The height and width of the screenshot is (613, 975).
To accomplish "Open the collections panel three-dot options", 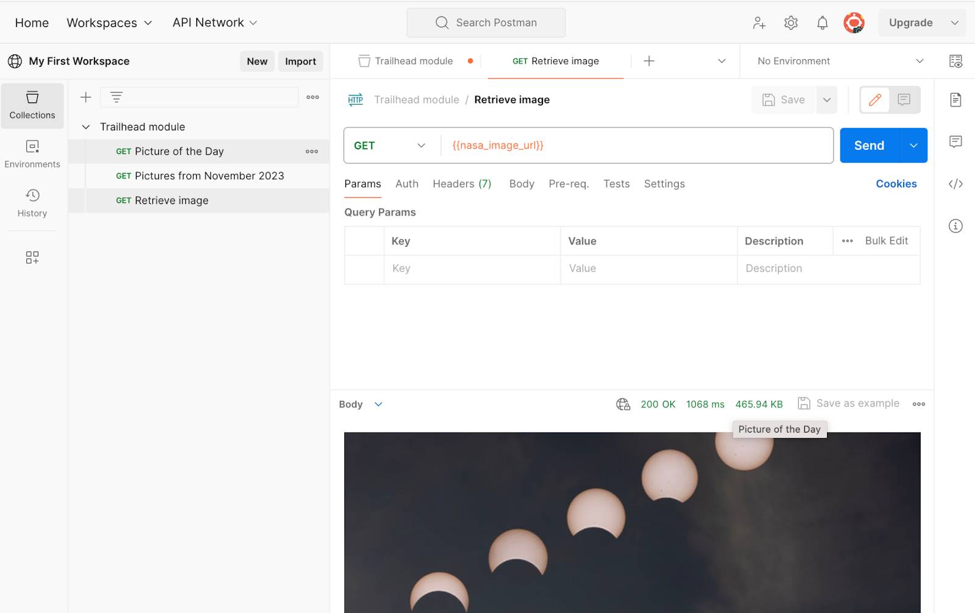I will pyautogui.click(x=313, y=97).
